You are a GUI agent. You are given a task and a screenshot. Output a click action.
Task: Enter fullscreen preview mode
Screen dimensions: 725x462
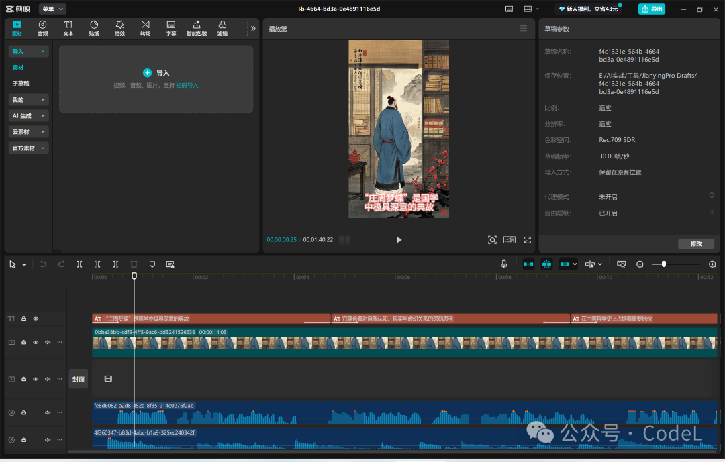click(528, 240)
